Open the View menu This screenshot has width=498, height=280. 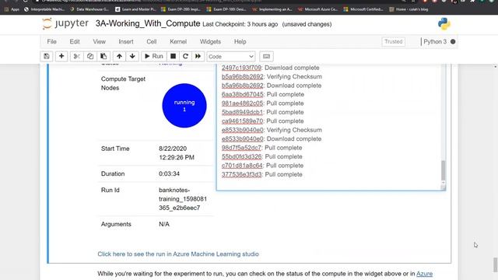[x=99, y=41]
